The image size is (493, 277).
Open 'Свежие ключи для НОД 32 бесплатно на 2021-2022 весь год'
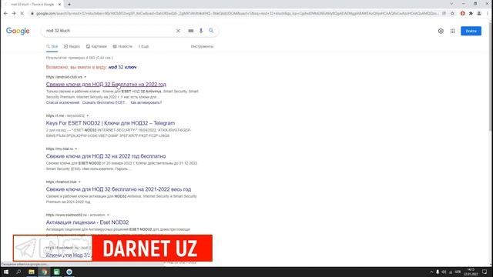pos(119,189)
